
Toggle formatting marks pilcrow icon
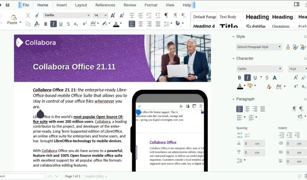click(166, 15)
